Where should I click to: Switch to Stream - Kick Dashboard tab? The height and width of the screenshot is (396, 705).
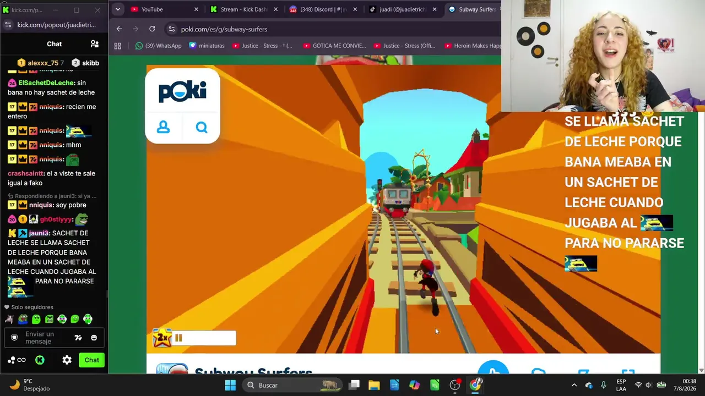click(x=243, y=9)
